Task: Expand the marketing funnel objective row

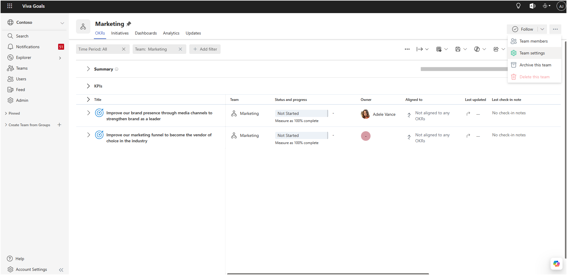Action: (x=89, y=135)
